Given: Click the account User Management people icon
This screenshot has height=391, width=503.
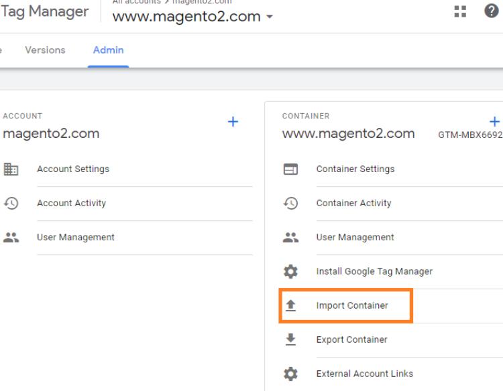Looking at the screenshot, I should pos(10,238).
